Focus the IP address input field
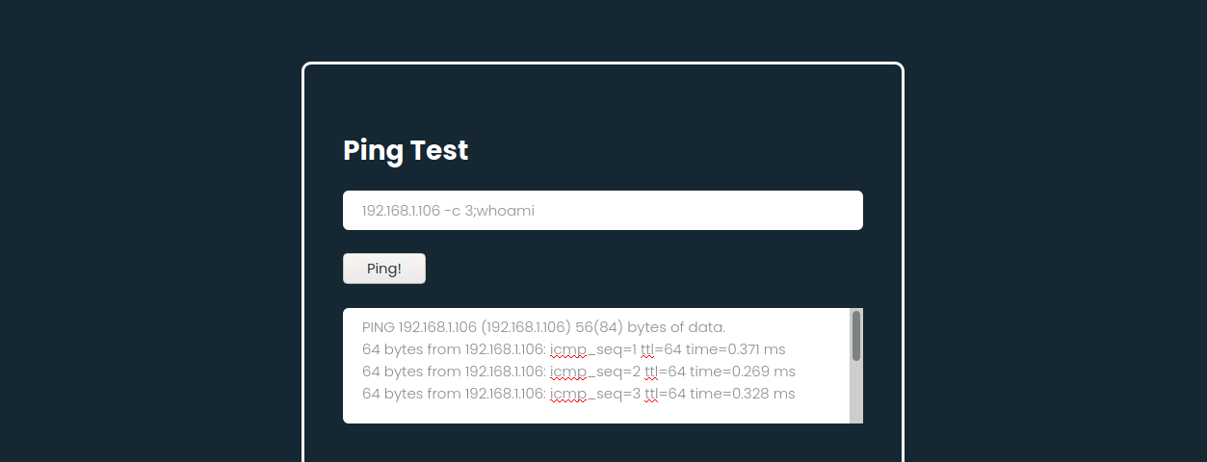 (602, 210)
